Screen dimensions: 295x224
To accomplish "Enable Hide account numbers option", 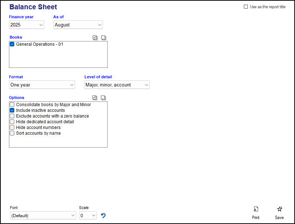I will (12, 128).
